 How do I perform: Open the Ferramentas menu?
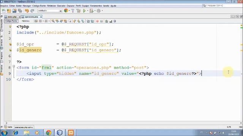click(x=96, y=6)
